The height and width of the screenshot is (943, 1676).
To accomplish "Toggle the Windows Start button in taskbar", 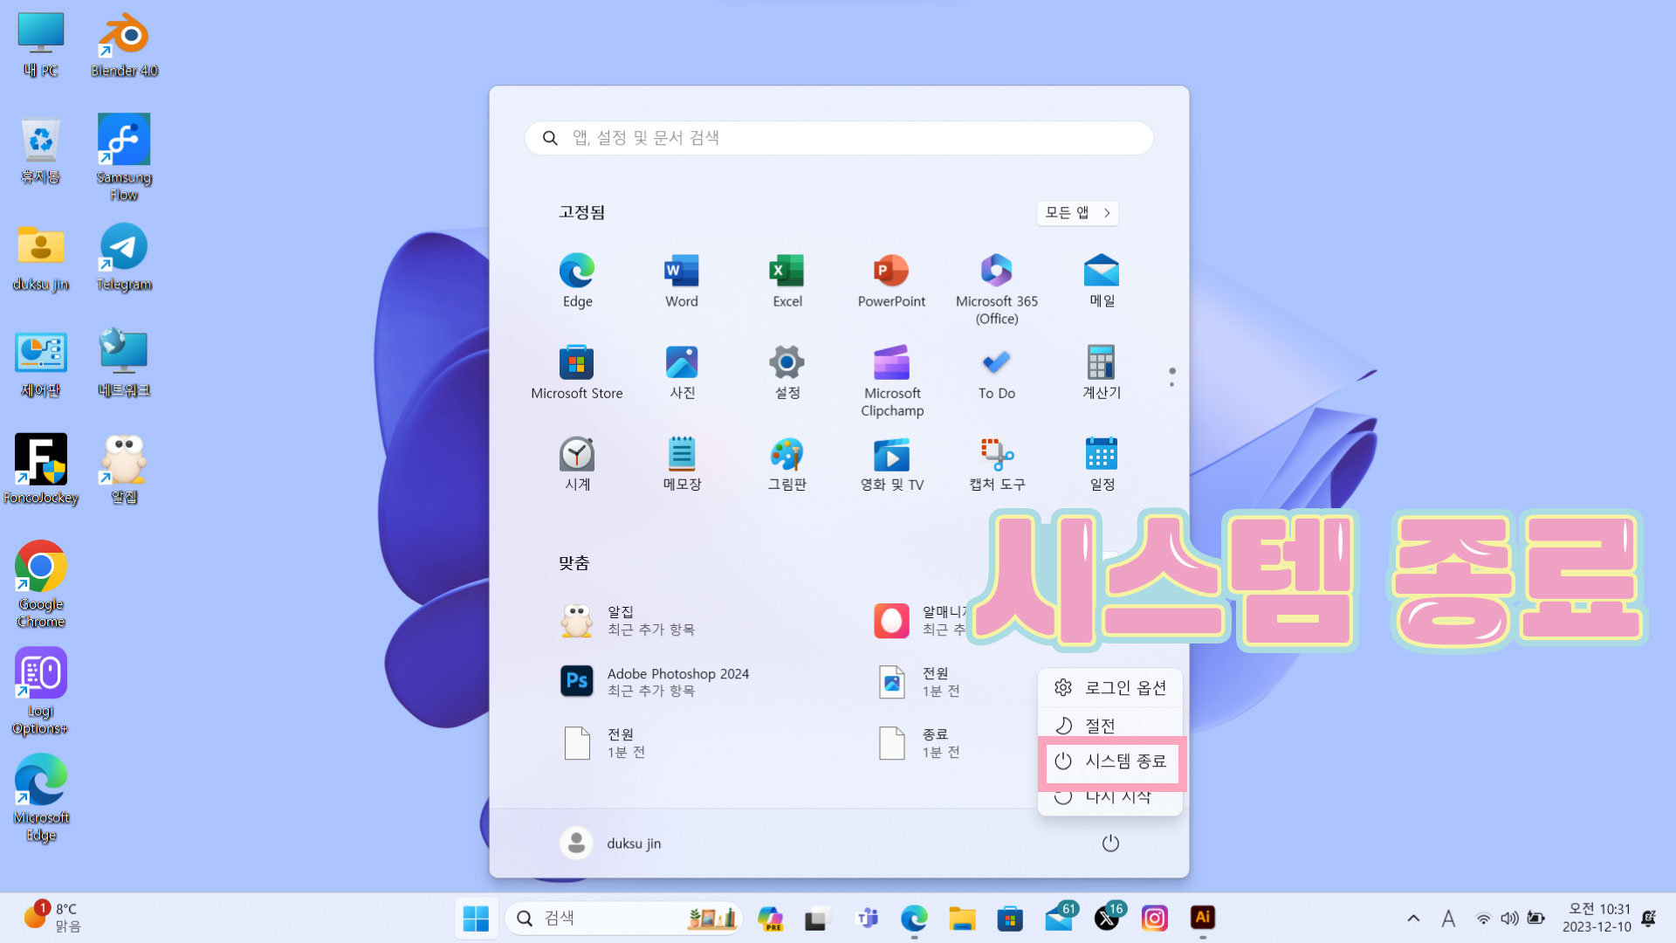I will coord(476,919).
